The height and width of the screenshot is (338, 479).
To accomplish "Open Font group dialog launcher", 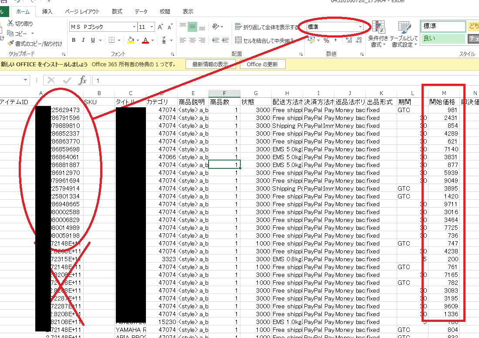I will coord(172,54).
